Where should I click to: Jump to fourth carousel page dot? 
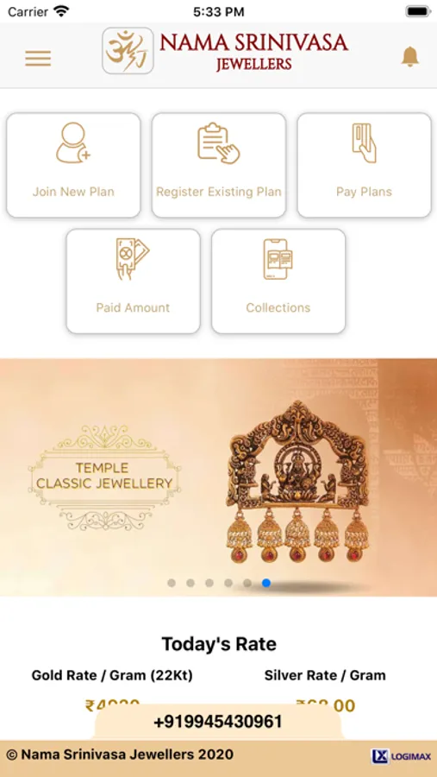pyautogui.click(x=228, y=584)
